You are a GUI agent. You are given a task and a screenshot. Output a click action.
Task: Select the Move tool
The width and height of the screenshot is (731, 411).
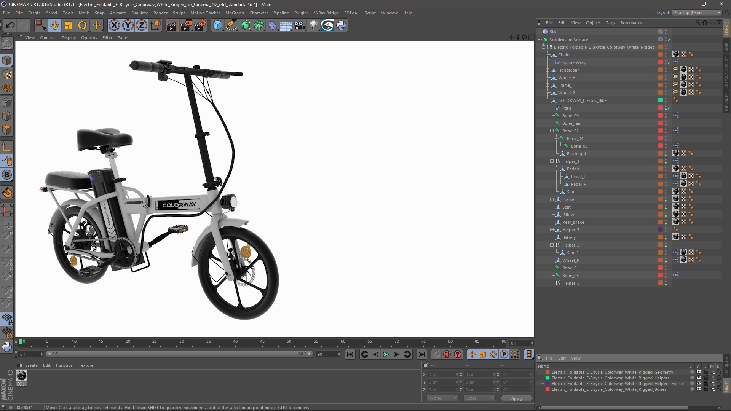click(54, 25)
